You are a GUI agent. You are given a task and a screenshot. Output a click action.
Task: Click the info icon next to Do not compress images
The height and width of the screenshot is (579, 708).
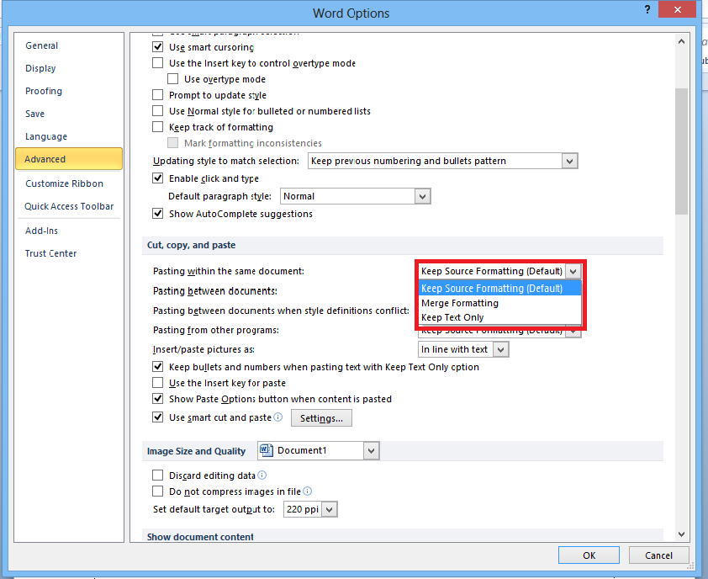[307, 491]
